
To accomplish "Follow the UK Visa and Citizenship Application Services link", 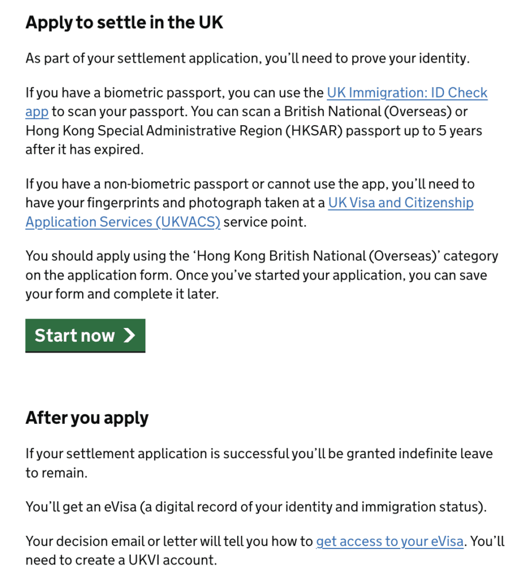I will pyautogui.click(x=400, y=203).
